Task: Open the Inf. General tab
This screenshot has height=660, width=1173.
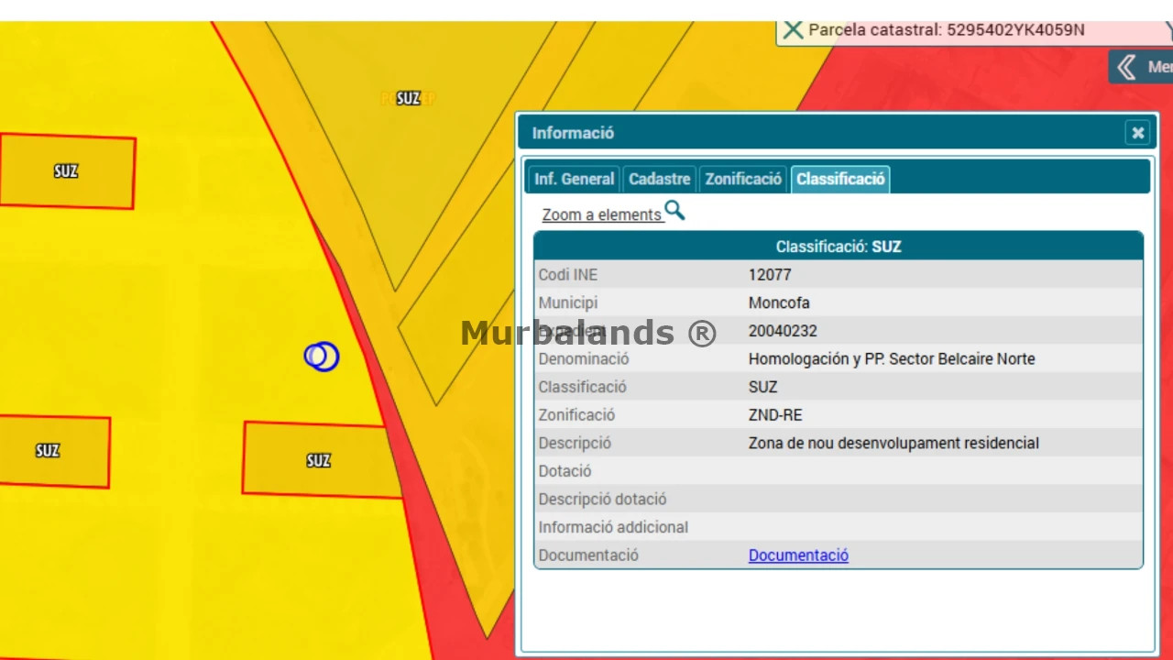Action: coord(575,179)
